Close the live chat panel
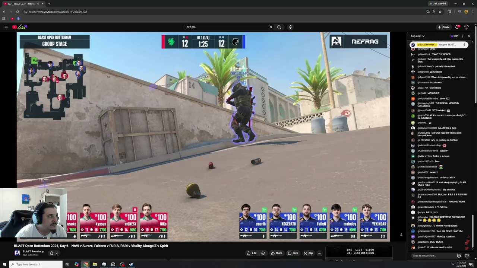This screenshot has height=268, width=477. 469,36
